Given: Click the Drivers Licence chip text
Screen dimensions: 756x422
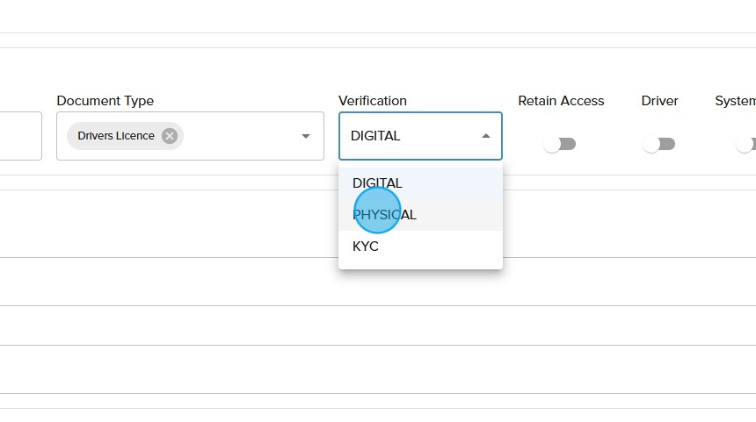Looking at the screenshot, I should (x=115, y=136).
